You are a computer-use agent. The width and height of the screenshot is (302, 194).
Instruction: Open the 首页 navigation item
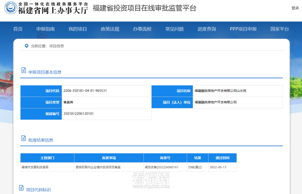click(18, 29)
